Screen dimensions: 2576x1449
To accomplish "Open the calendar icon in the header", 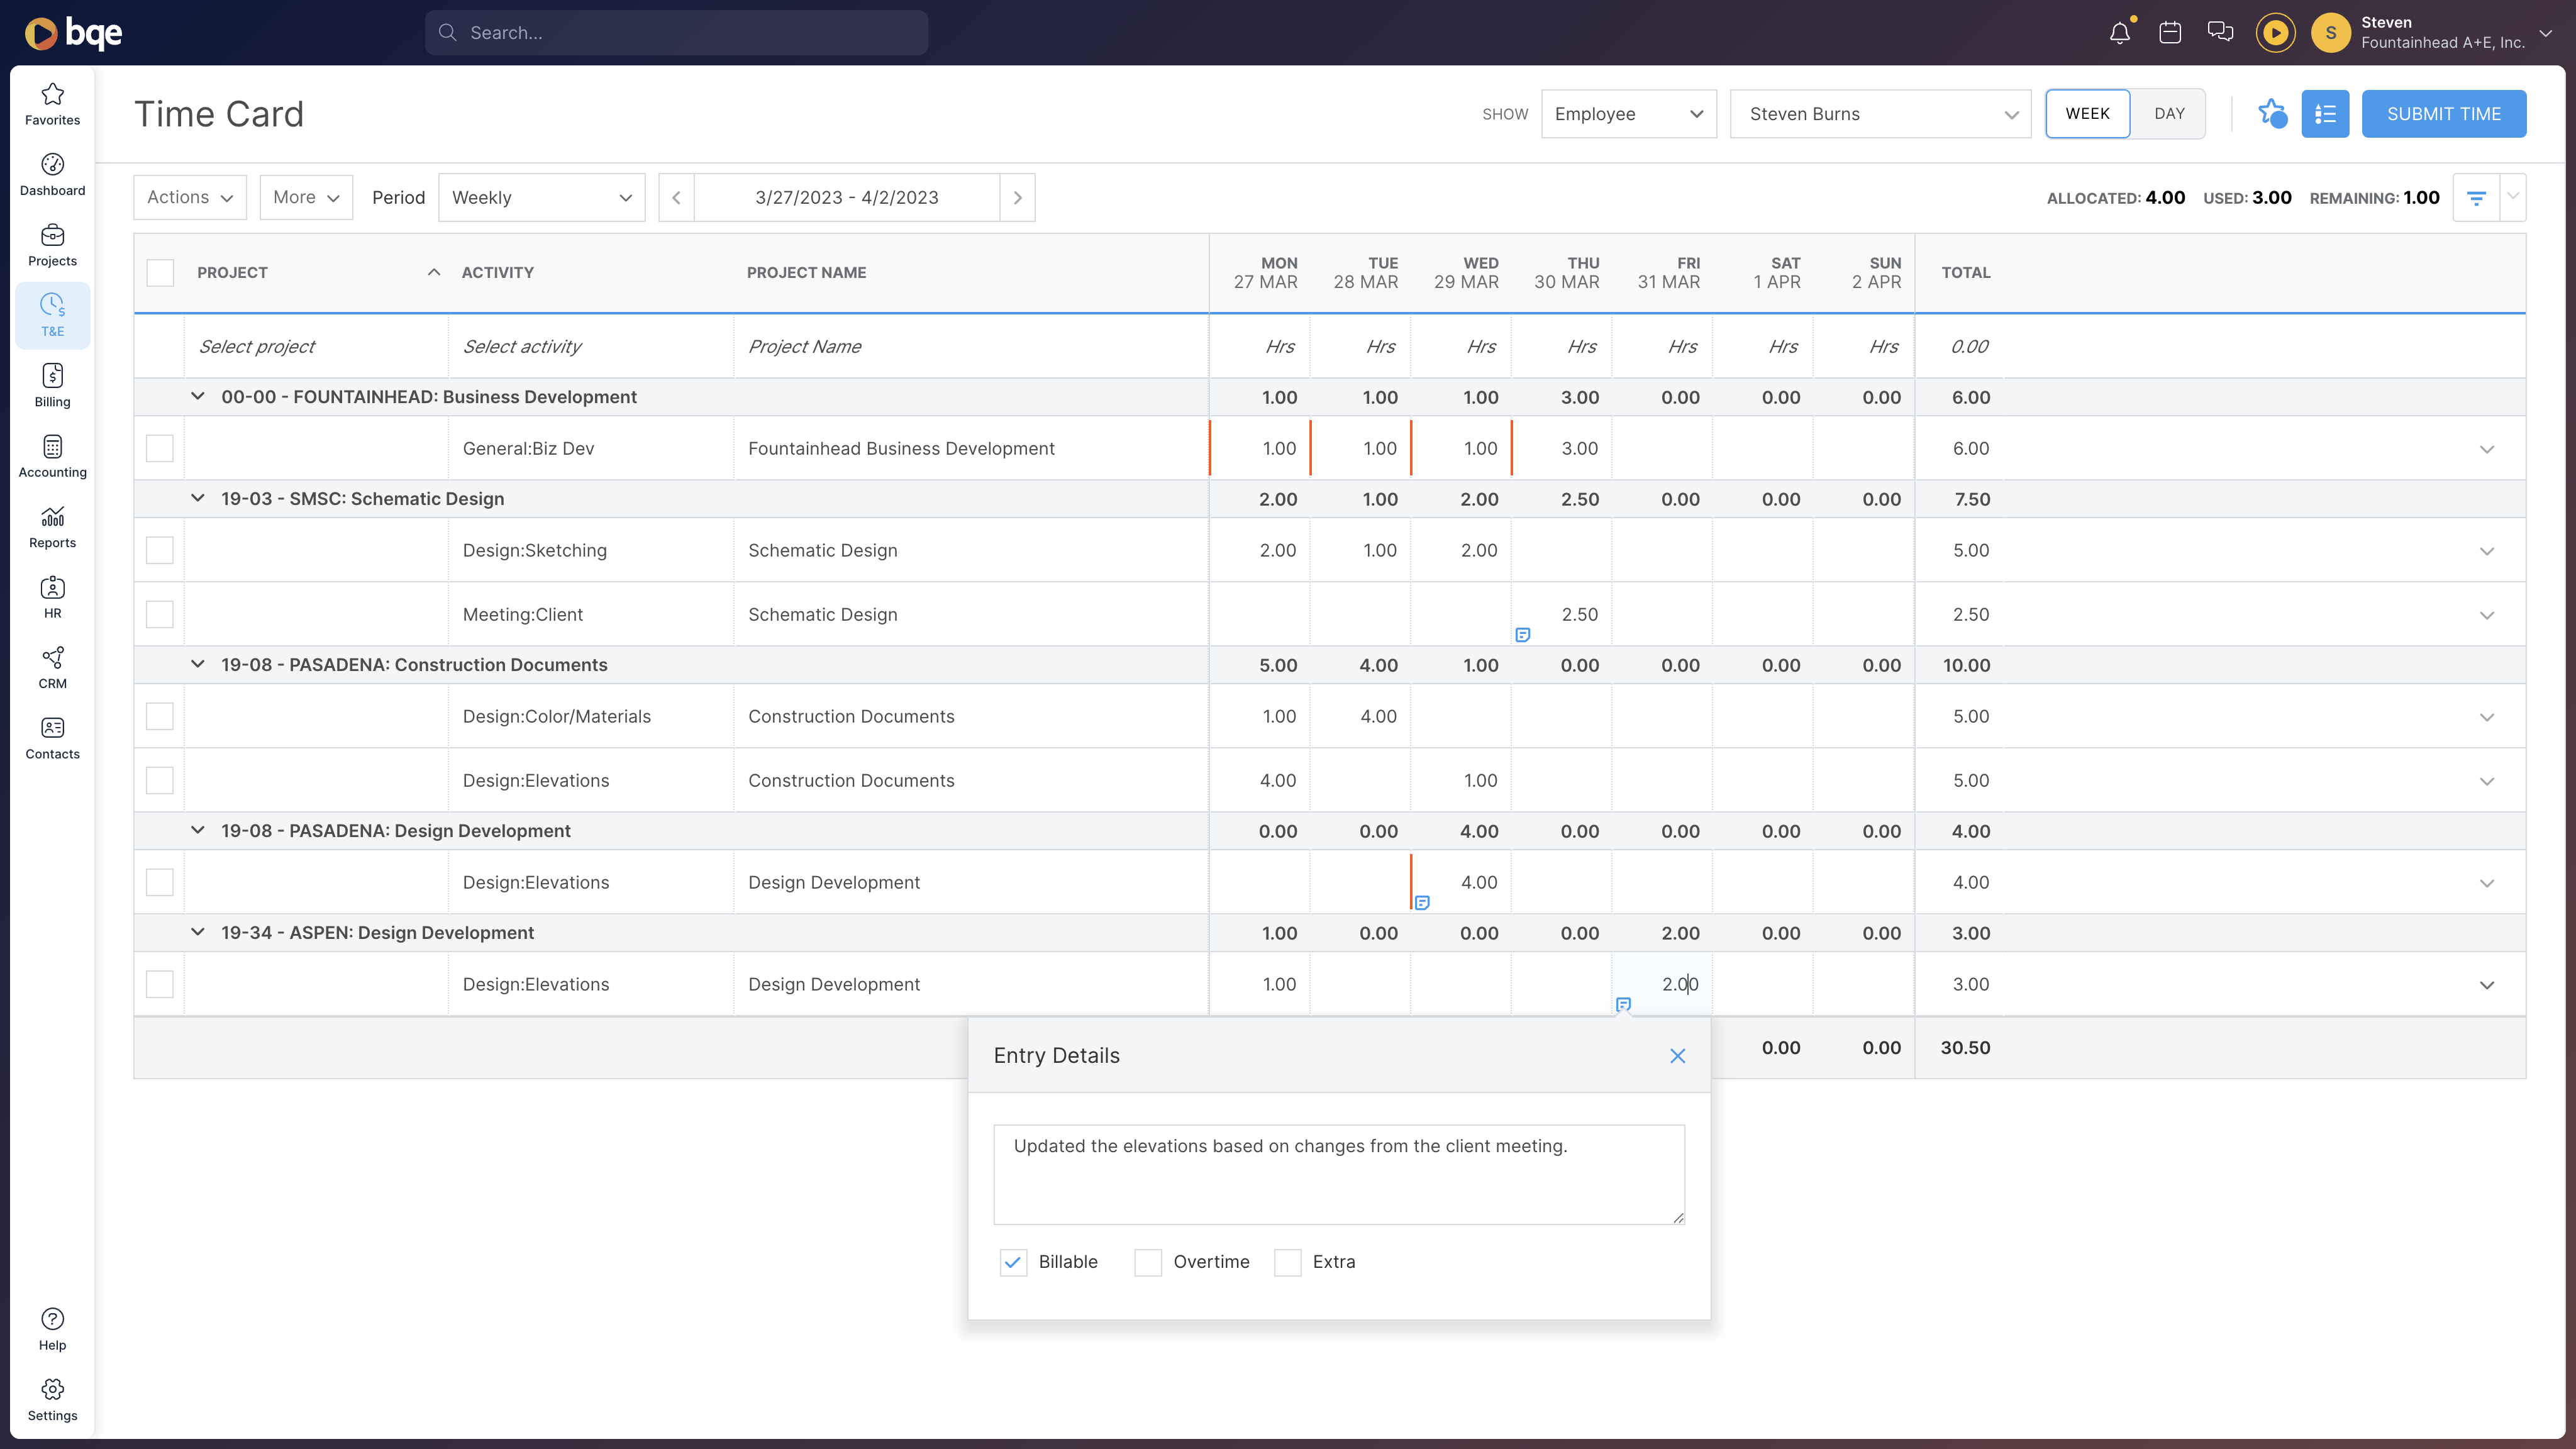I will (2170, 32).
